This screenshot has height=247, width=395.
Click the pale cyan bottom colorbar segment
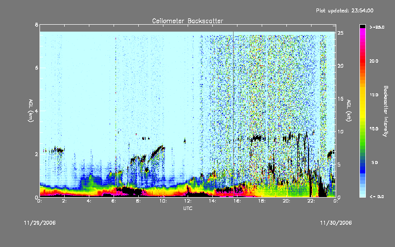362,195
